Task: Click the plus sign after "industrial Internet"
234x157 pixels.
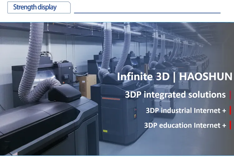Action: click(224, 111)
